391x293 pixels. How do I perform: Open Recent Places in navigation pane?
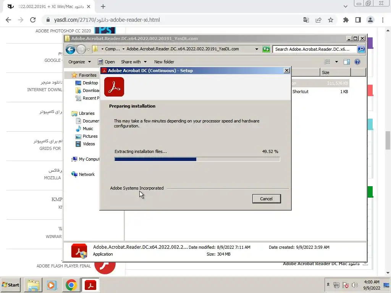[87, 98]
